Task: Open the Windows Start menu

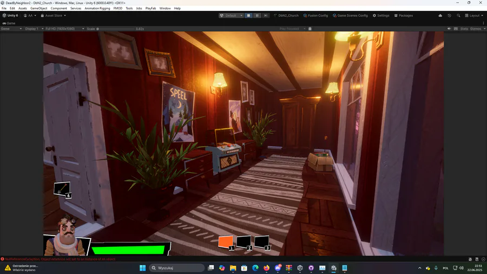Action: [x=142, y=268]
